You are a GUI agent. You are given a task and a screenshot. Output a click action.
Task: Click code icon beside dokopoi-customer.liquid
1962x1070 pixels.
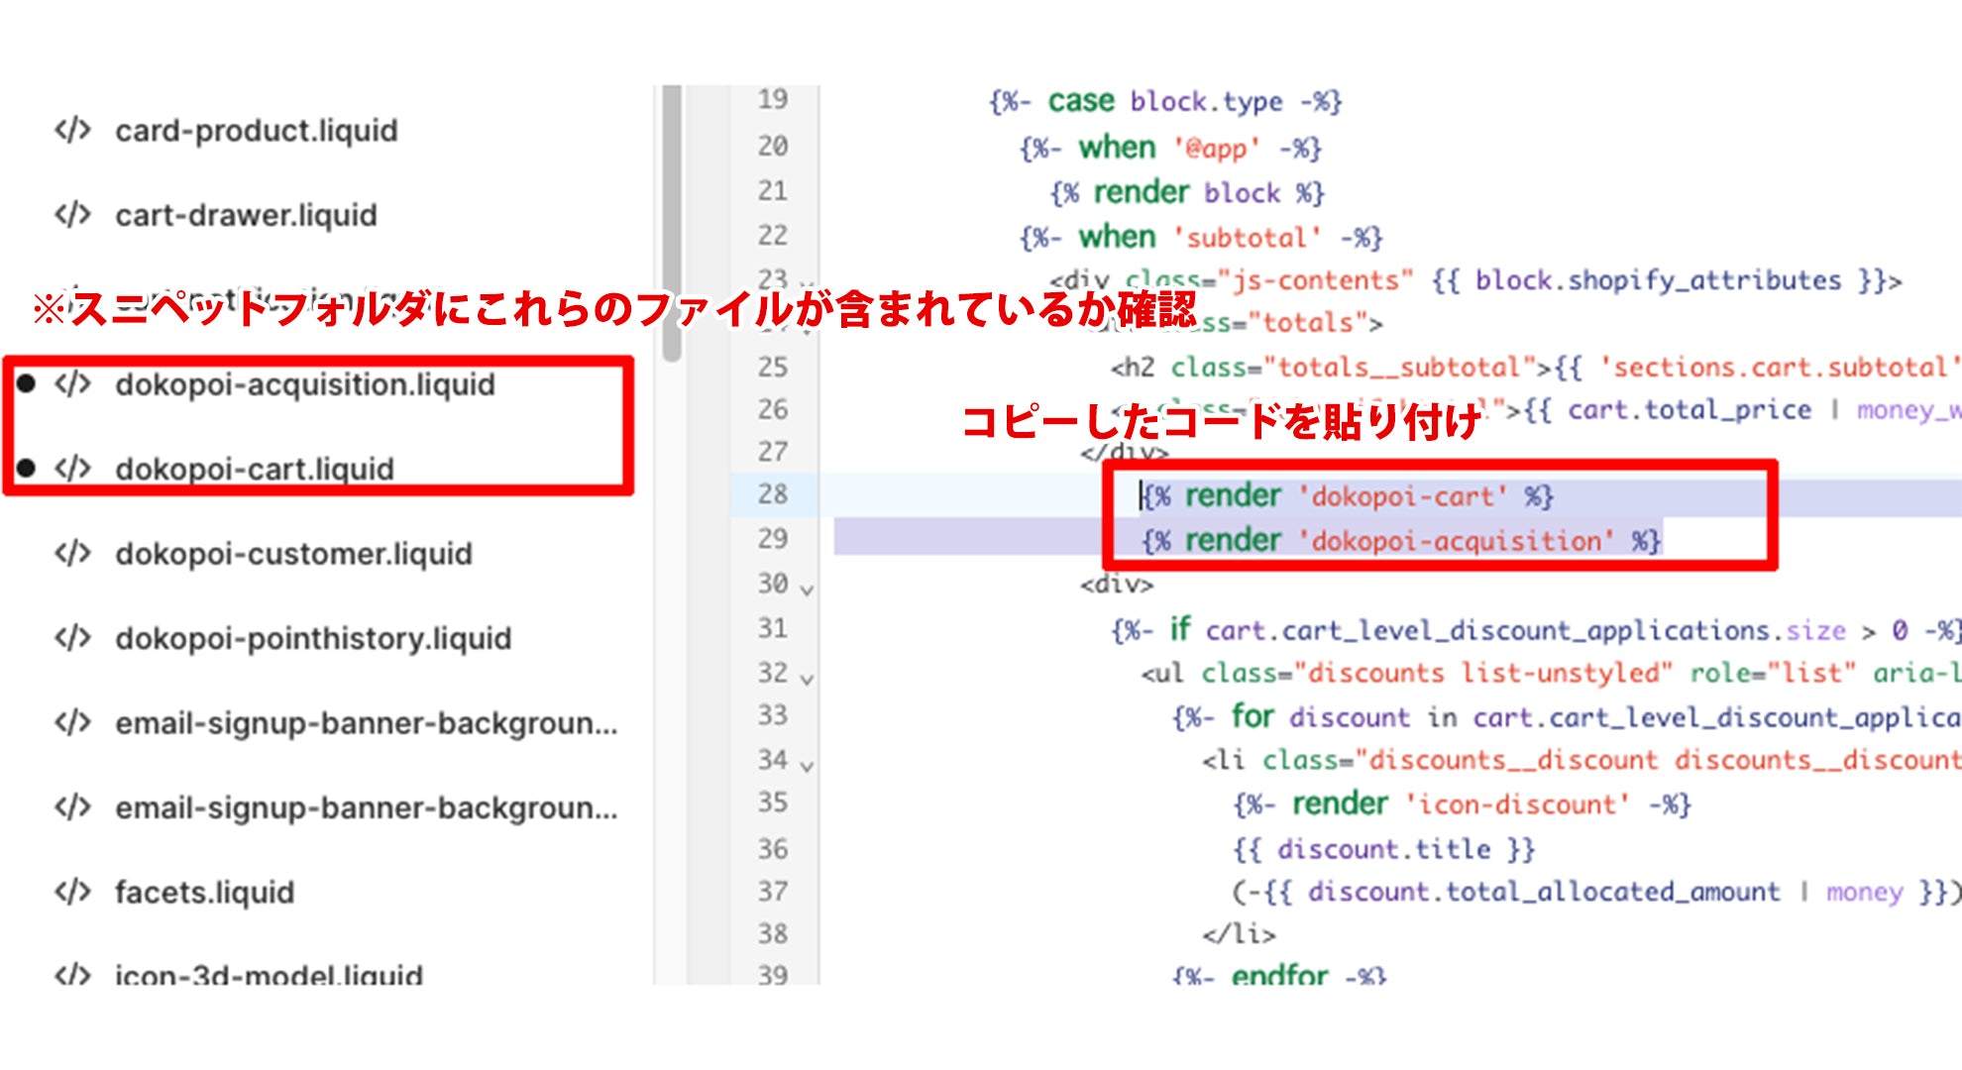72,553
